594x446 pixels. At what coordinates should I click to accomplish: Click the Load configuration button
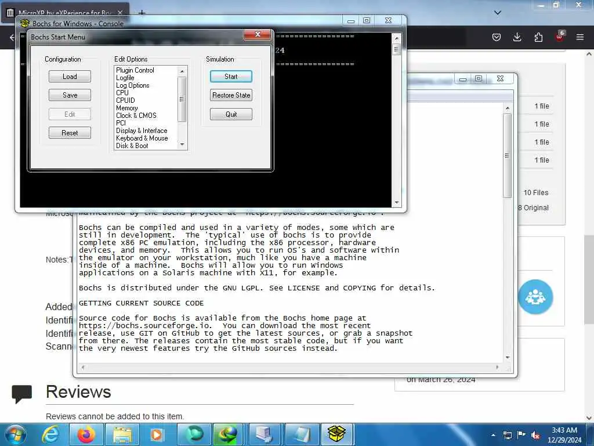(70, 77)
